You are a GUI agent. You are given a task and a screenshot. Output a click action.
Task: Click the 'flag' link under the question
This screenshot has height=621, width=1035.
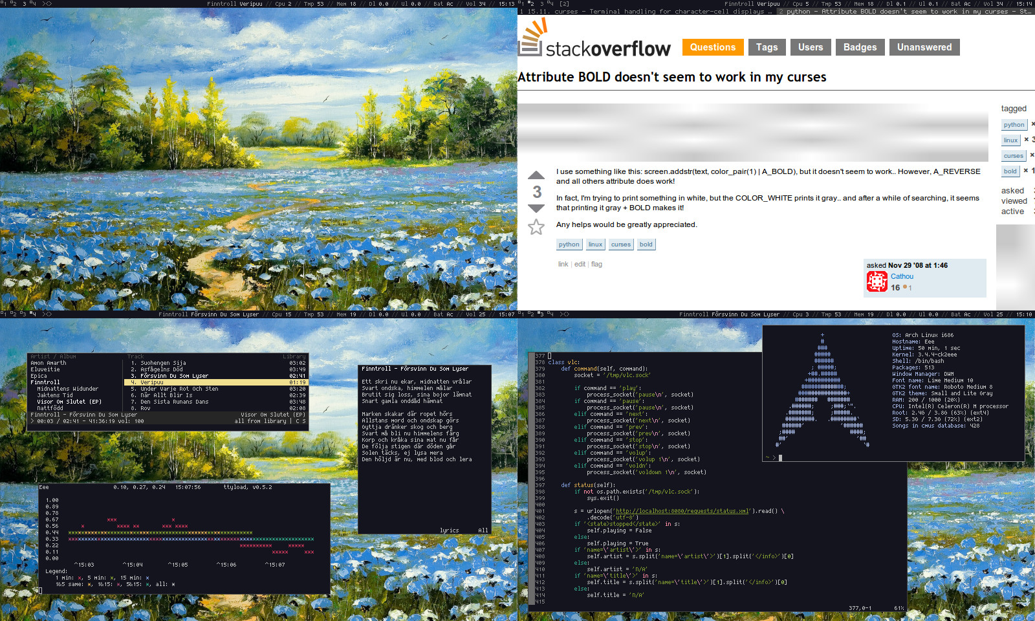(596, 264)
